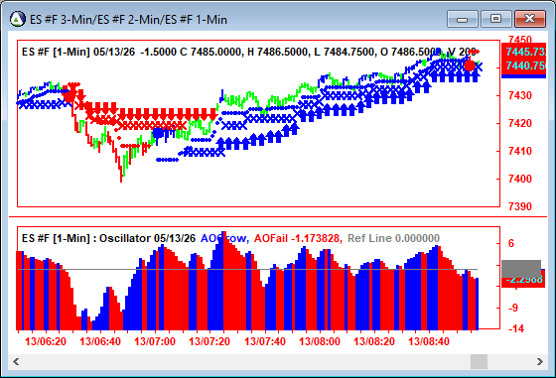Click the 'AOFail -1.173828' label

[297, 238]
